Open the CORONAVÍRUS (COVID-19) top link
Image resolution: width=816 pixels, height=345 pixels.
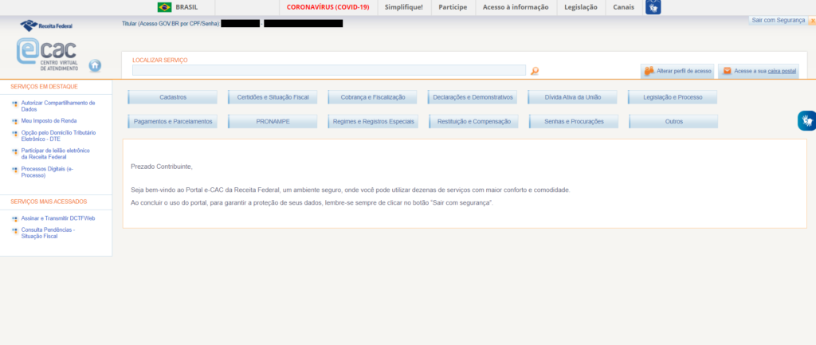[x=328, y=7]
